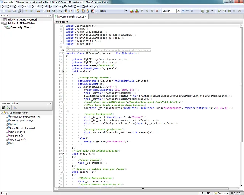Clear all bookmarks with the red bookmark icon
Screen dimensions: 244x195
click(93, 11)
